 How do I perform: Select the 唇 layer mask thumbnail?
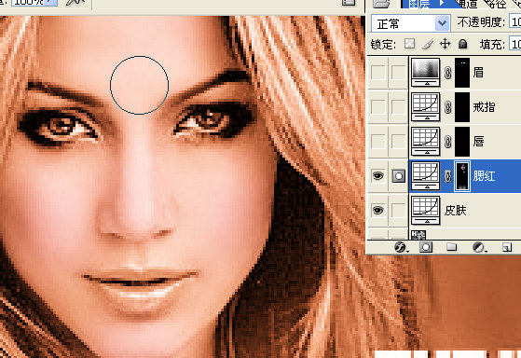pyautogui.click(x=462, y=142)
